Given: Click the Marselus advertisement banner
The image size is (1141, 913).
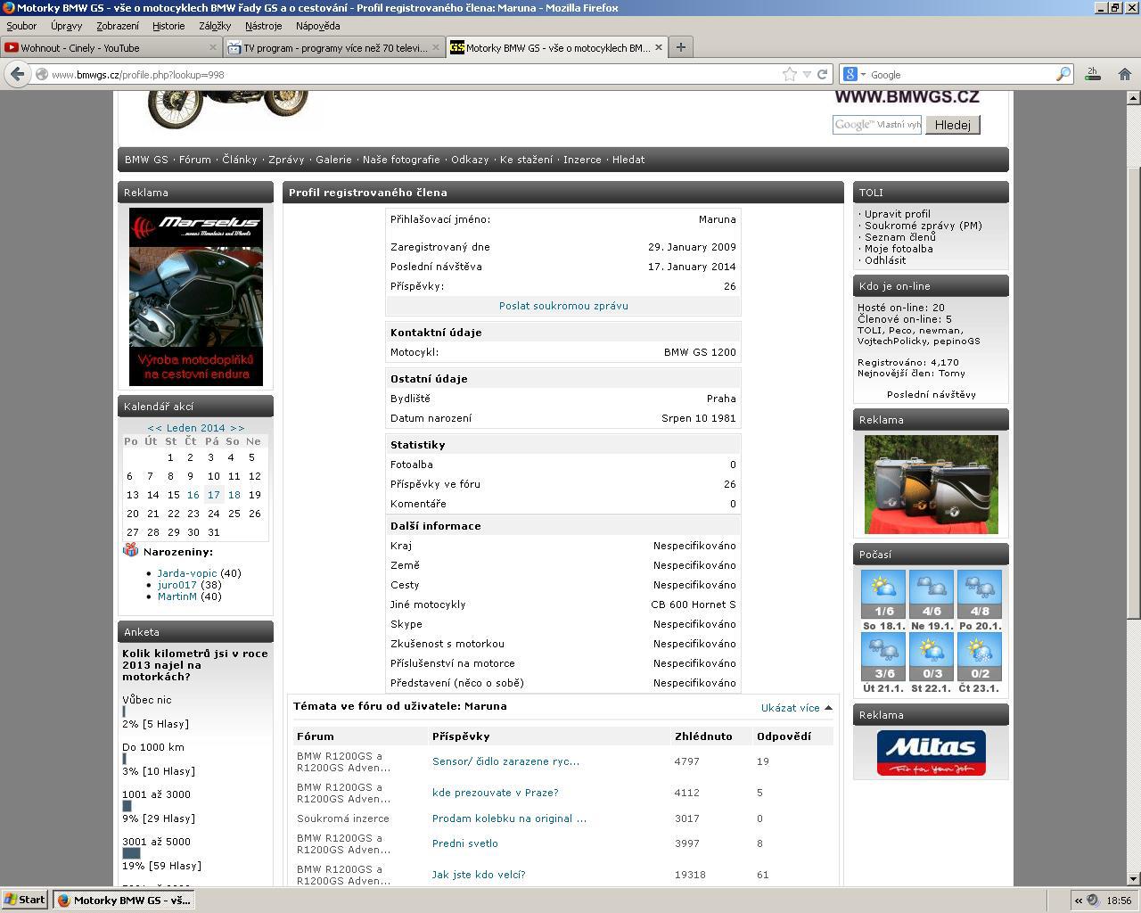Looking at the screenshot, I should point(195,297).
